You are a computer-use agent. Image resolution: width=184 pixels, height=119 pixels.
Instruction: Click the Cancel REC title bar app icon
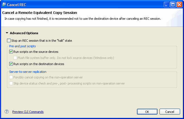4,5
